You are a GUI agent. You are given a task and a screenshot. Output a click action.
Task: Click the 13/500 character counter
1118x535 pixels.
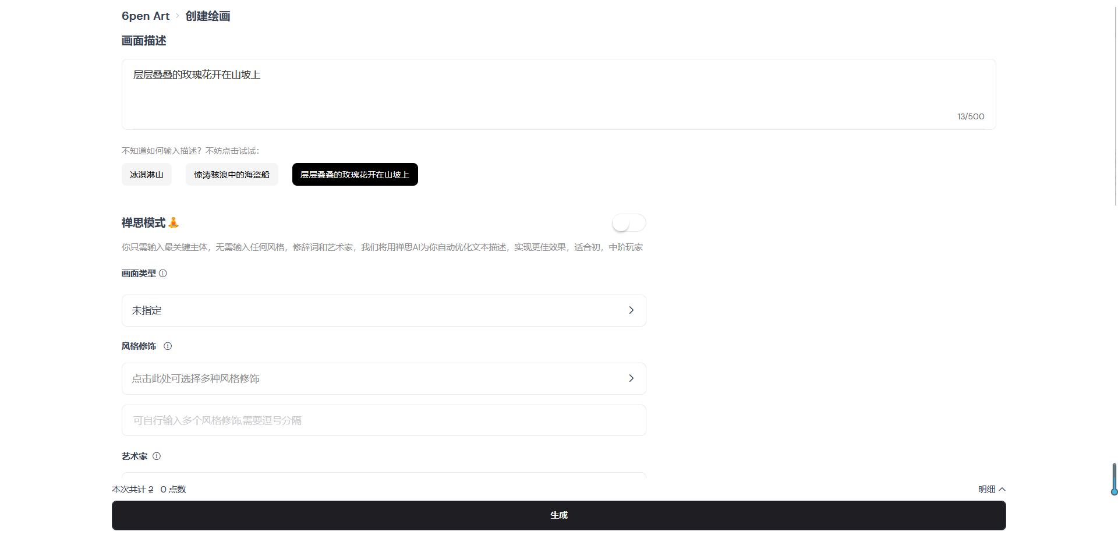click(x=971, y=116)
